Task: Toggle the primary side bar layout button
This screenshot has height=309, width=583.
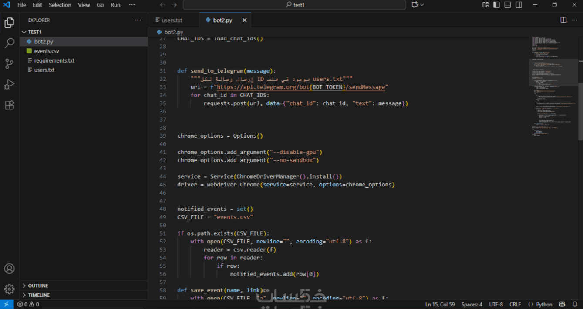Action: pos(497,5)
